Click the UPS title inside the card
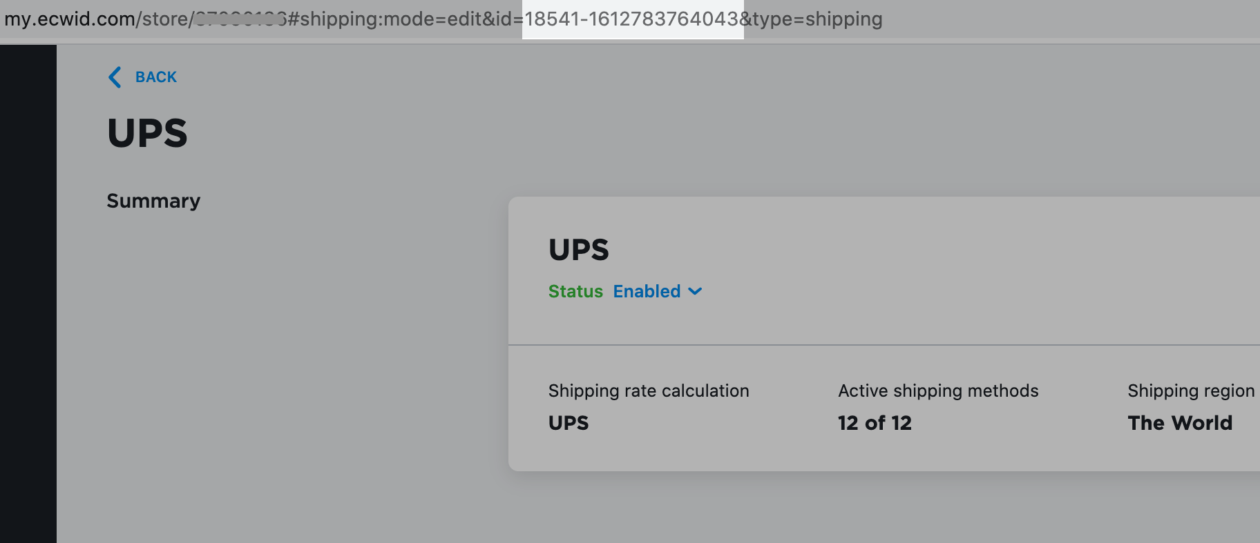Screen dimensions: 1260x543 coord(578,250)
